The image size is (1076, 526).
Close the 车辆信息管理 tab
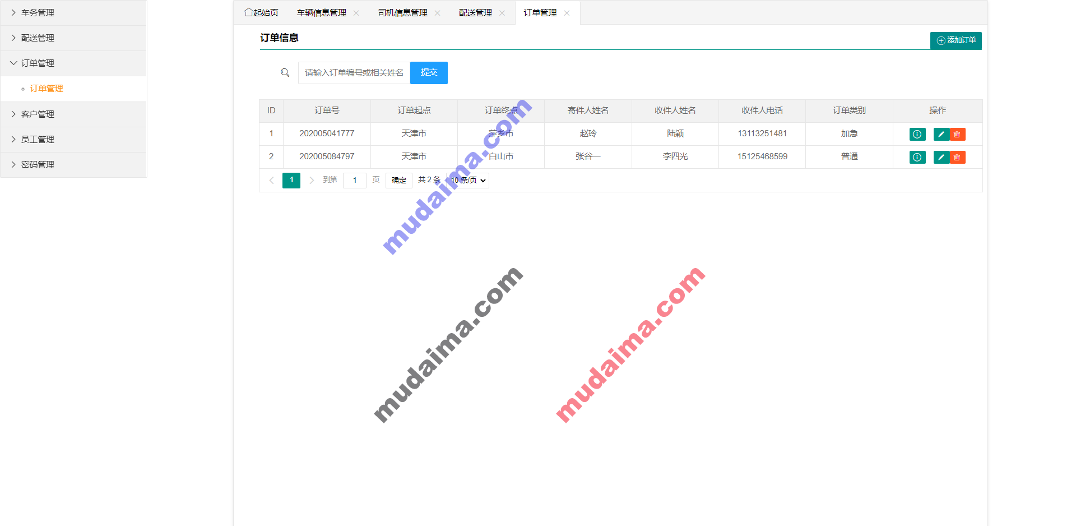[356, 13]
